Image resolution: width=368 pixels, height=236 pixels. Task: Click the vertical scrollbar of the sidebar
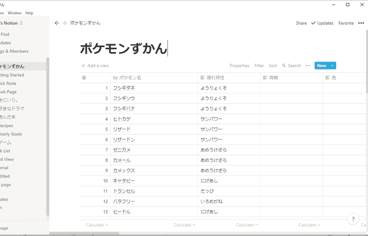(48, 136)
